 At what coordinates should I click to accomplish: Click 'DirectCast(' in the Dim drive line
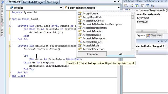click(x=74, y=59)
